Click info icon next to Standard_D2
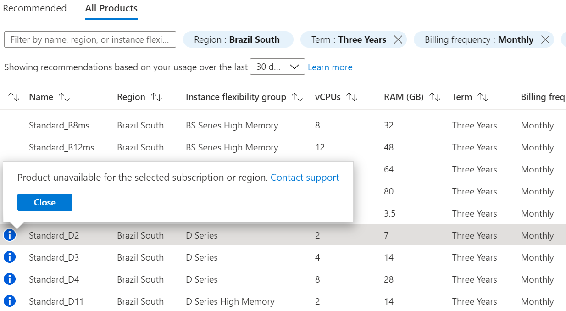 (10, 235)
